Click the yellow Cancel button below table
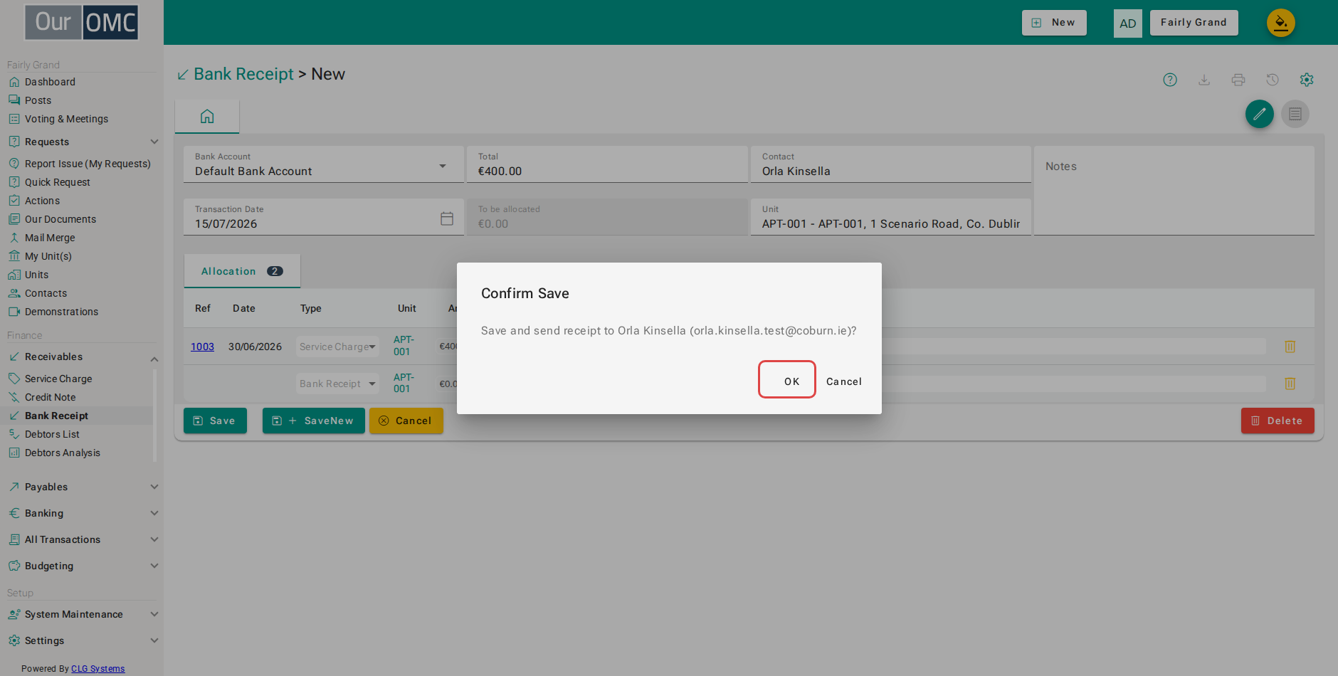 [406, 421]
